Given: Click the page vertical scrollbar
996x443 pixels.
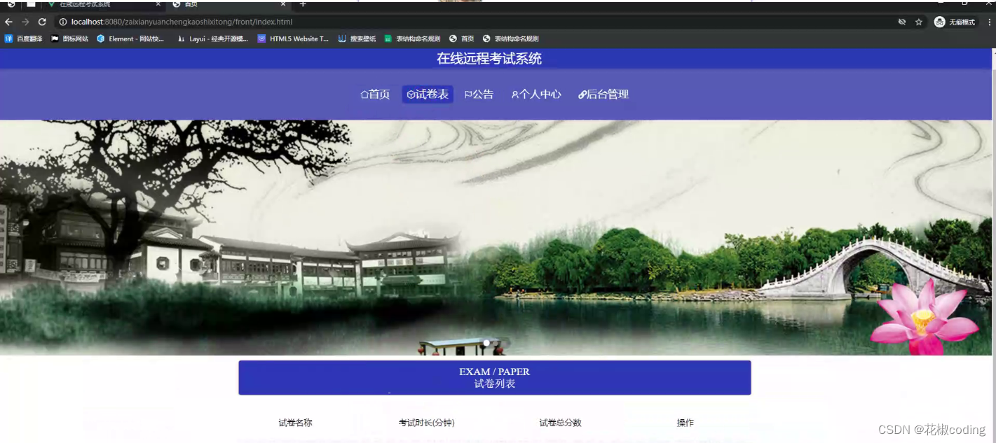Looking at the screenshot, I should 994,245.
